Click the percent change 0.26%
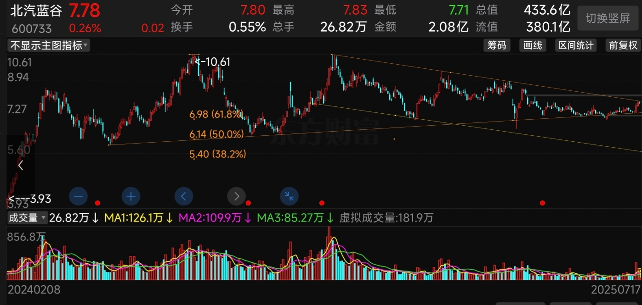642x305 pixels. pyautogui.click(x=85, y=28)
